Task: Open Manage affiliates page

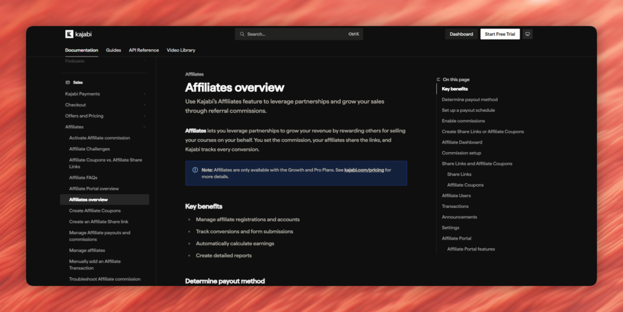Action: [x=87, y=251]
